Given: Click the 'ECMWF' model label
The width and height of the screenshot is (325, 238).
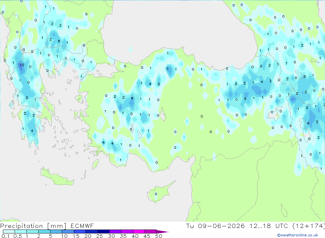Looking at the screenshot, I should point(82,226).
